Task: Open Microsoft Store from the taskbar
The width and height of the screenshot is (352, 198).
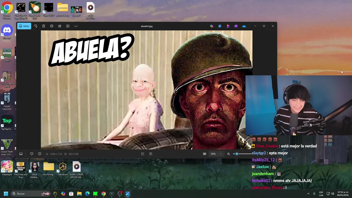Action: coord(71,194)
